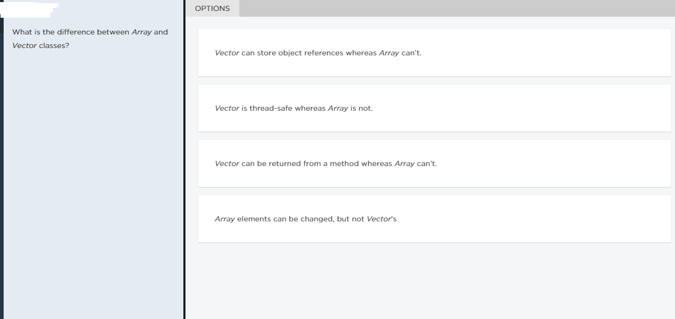Choose the "Vector is thread-safe" answer option

(434, 108)
